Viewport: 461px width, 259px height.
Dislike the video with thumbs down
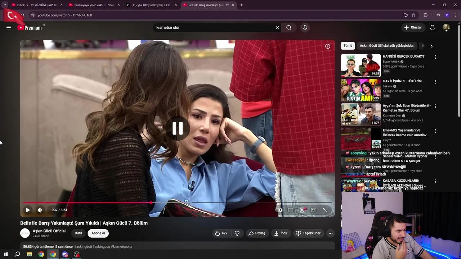pos(237,233)
